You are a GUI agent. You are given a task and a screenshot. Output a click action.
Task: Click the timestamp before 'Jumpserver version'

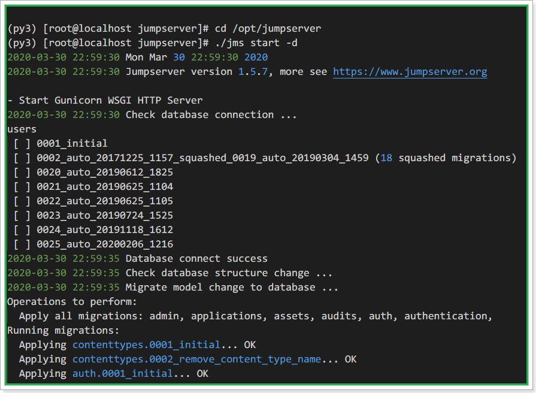[63, 71]
